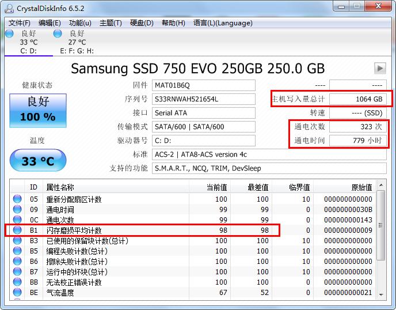Select attribute 闪存磨损平均计数

point(74,230)
